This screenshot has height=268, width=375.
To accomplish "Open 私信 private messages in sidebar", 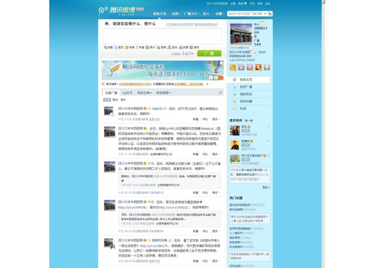I will point(249,108).
